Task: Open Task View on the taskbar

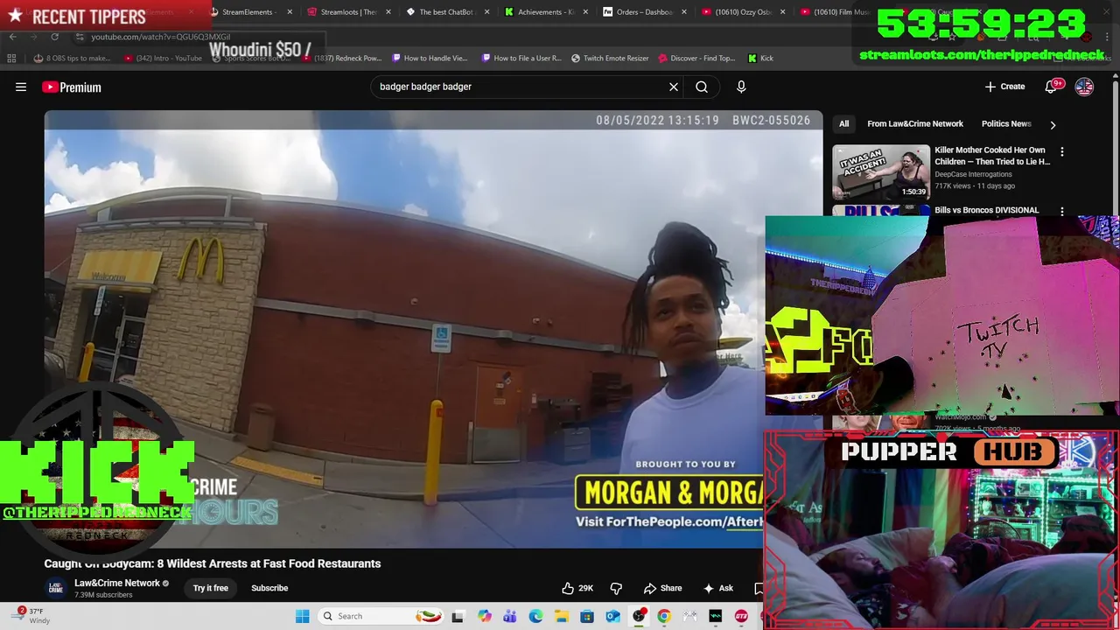Action: (x=458, y=616)
